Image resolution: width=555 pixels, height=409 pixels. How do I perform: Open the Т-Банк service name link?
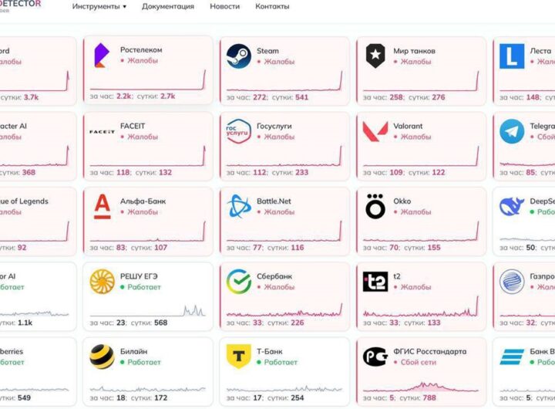tap(269, 352)
